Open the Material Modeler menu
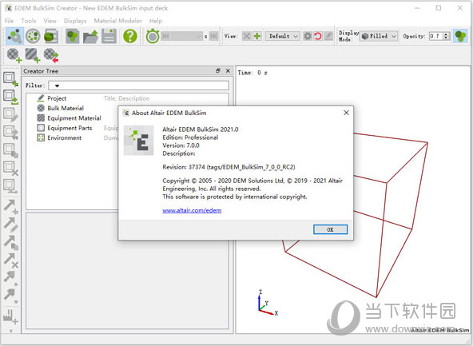Image resolution: width=473 pixels, height=346 pixels. [118, 21]
